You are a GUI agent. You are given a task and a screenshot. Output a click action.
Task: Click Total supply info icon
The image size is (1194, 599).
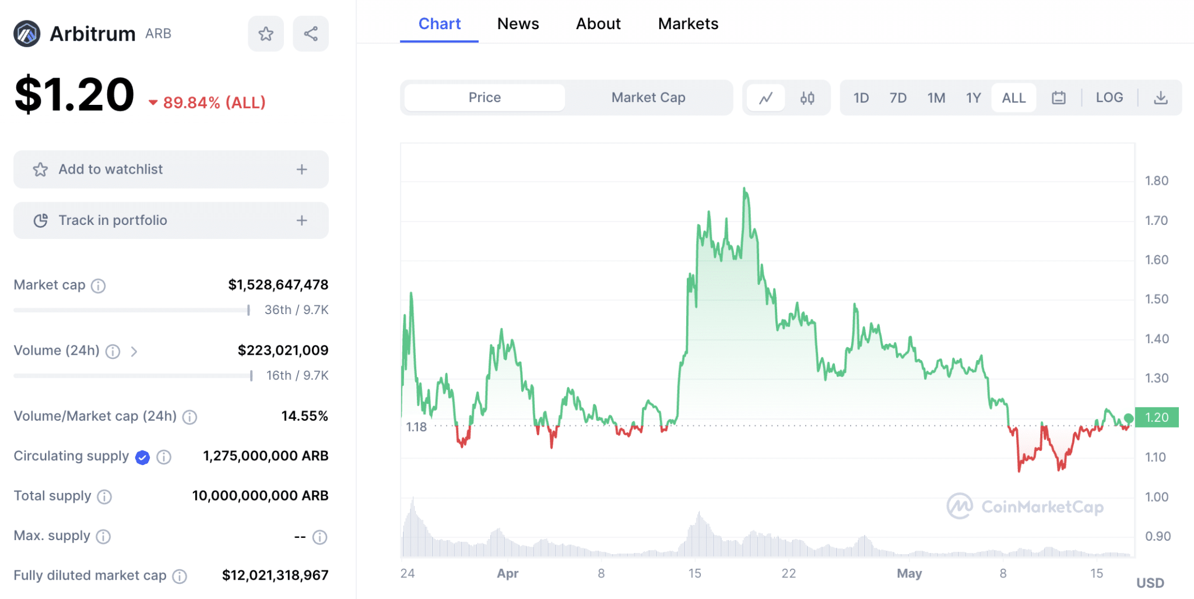click(x=104, y=496)
